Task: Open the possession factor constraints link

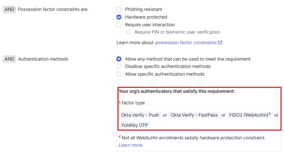Action: click(185, 43)
